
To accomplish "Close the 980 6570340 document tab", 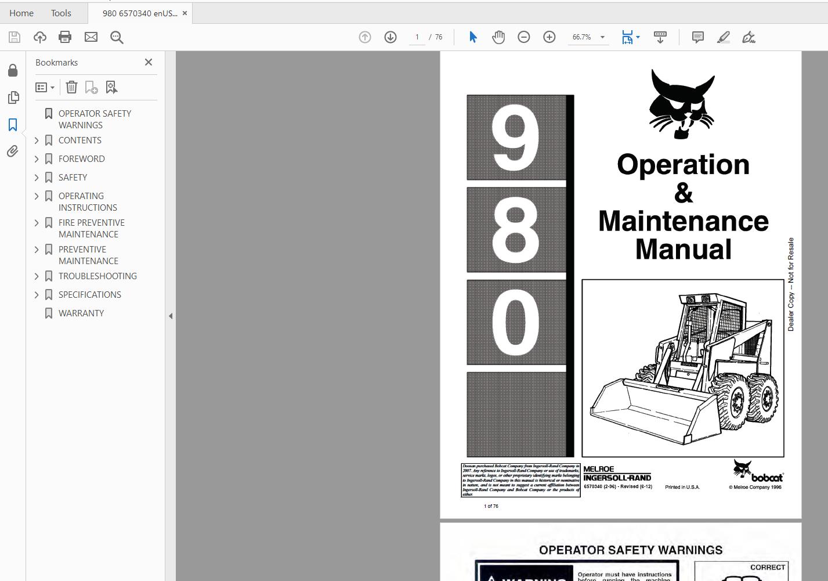I will pyautogui.click(x=185, y=13).
